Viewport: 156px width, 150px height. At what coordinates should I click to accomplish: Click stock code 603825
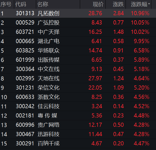[25, 50]
